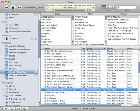The width and height of the screenshot is (140, 111).
Task: Uncheck Unplugged song checkbox
Action: pos(45,98)
